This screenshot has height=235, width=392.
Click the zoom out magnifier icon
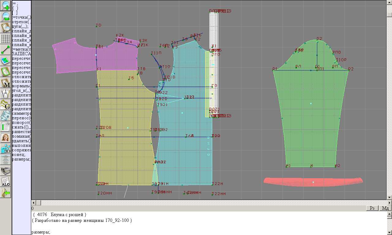click(x=6, y=16)
